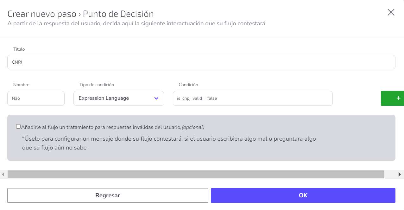Click the '(opcional)' italic text
Screen dimensions: 404x210
click(193, 127)
